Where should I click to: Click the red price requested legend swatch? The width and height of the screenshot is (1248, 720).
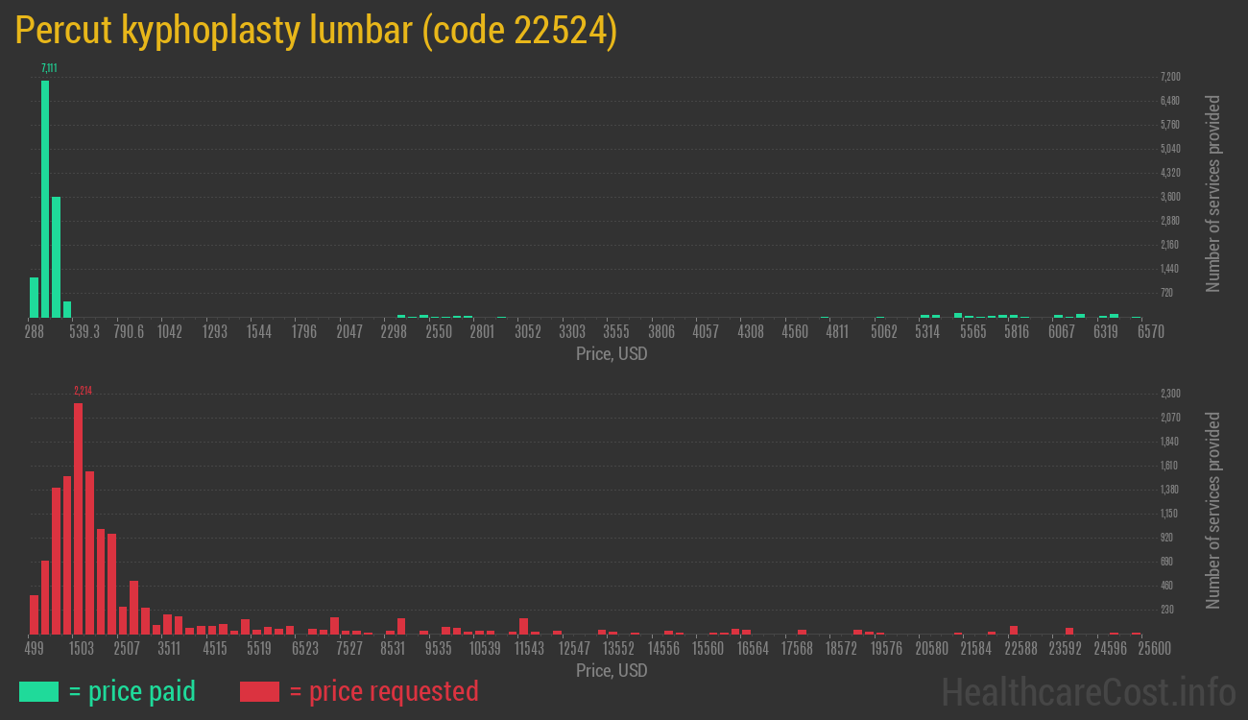coord(259,691)
